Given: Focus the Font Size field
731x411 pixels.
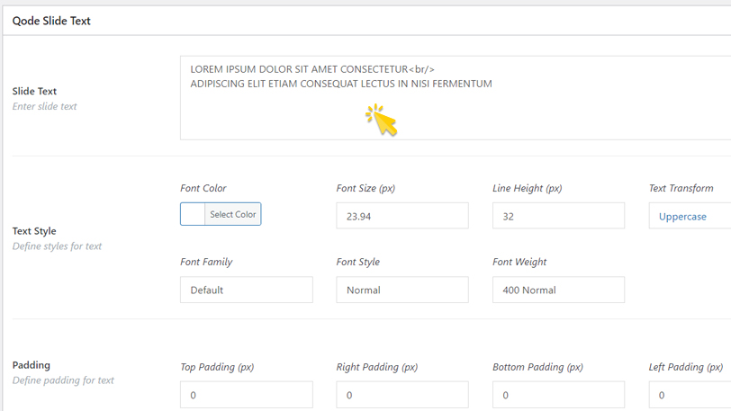Looking at the screenshot, I should click(x=402, y=216).
